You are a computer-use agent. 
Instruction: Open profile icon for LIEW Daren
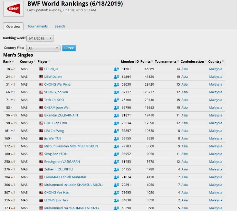tap(116, 77)
